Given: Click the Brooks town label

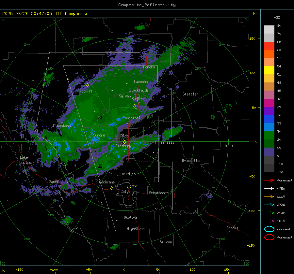Looking at the screenshot, I should pos(232,228).
